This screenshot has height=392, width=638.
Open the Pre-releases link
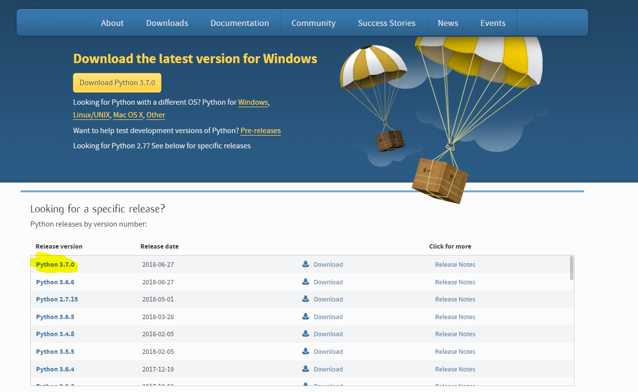click(x=261, y=131)
